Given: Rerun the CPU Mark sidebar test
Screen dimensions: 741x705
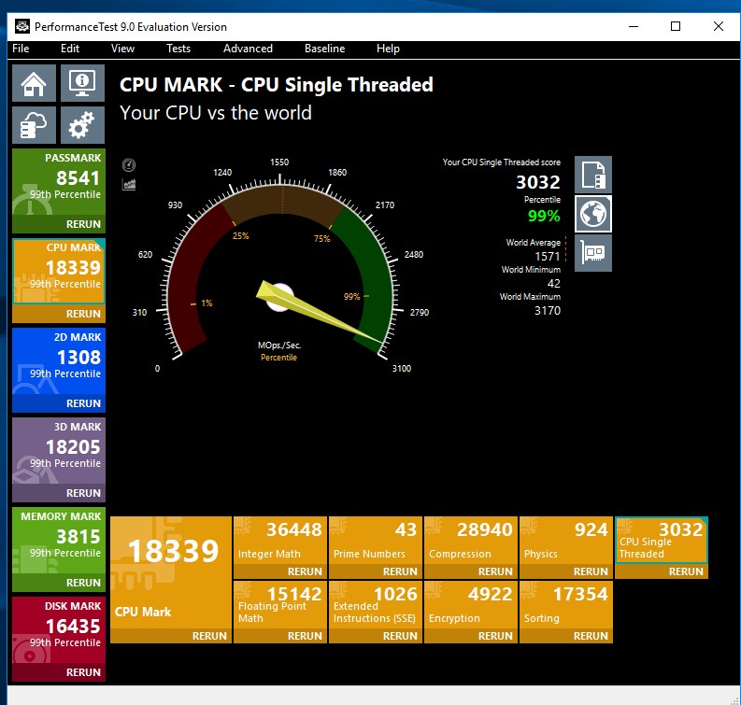Looking at the screenshot, I should click(x=59, y=314).
